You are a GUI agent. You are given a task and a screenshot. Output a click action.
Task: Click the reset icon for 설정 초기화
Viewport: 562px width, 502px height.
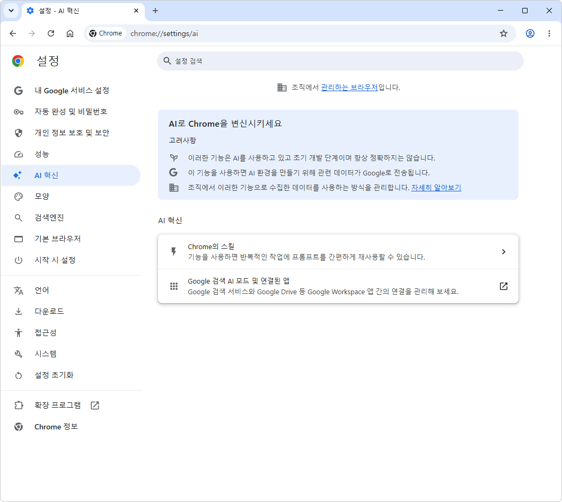[19, 375]
